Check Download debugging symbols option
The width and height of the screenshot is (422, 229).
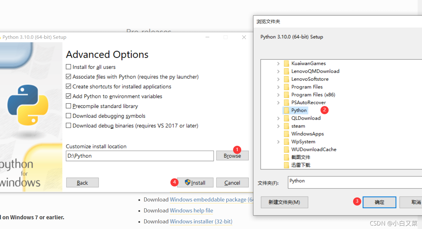click(x=68, y=116)
